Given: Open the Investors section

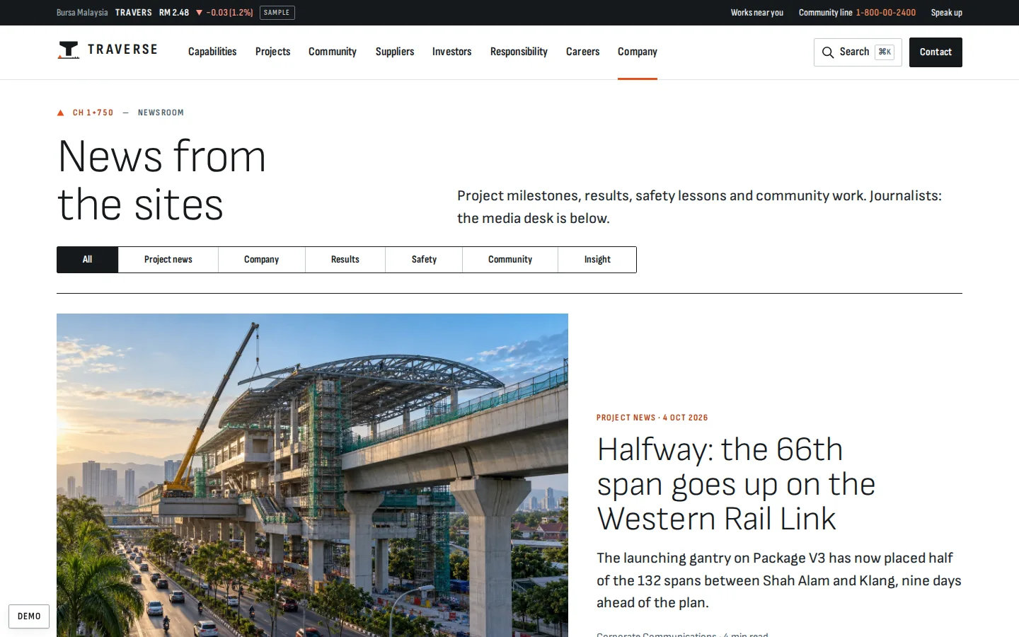Looking at the screenshot, I should point(451,52).
